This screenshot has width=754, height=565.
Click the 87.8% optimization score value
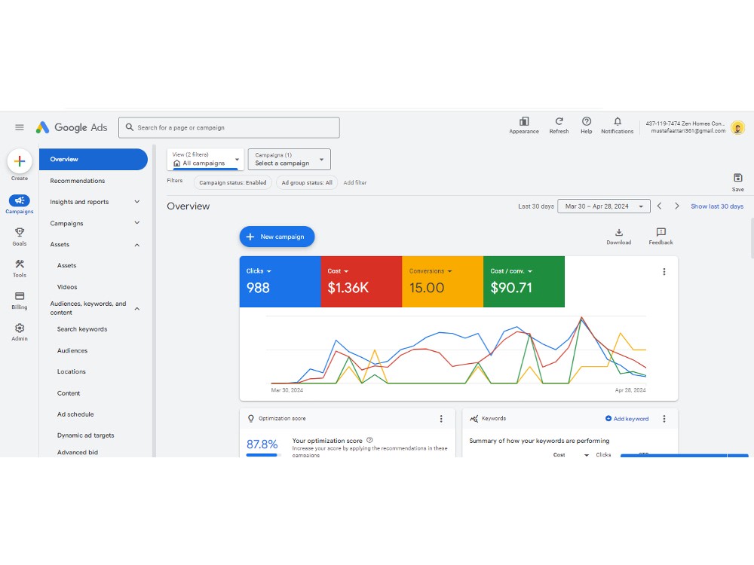click(262, 444)
